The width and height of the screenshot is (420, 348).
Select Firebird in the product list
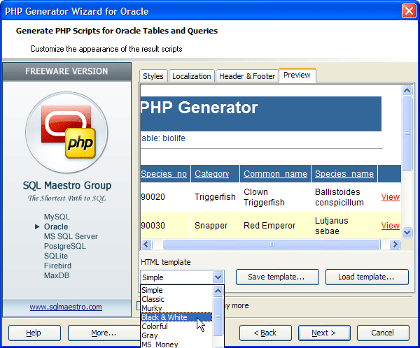coord(57,266)
